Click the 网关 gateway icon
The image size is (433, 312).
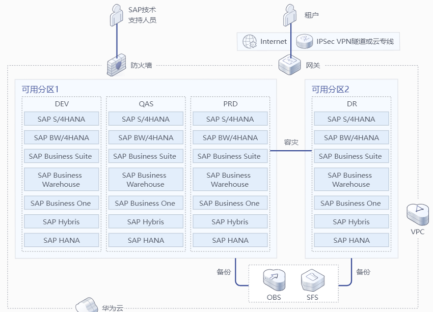pyautogui.click(x=289, y=65)
